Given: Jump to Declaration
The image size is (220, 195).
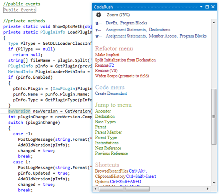Looking at the screenshot, I should [105, 117].
